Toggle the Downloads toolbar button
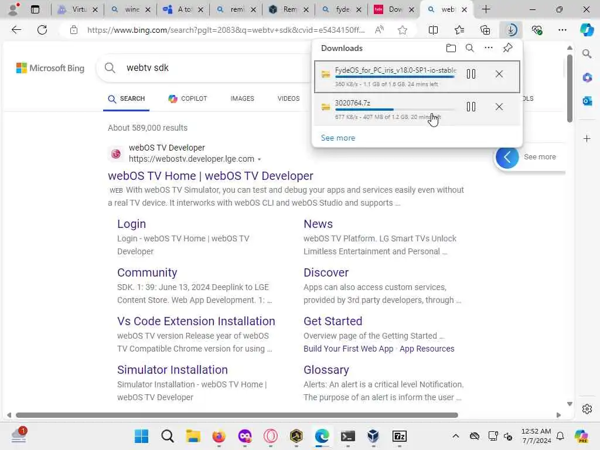The image size is (600, 450). point(511,30)
